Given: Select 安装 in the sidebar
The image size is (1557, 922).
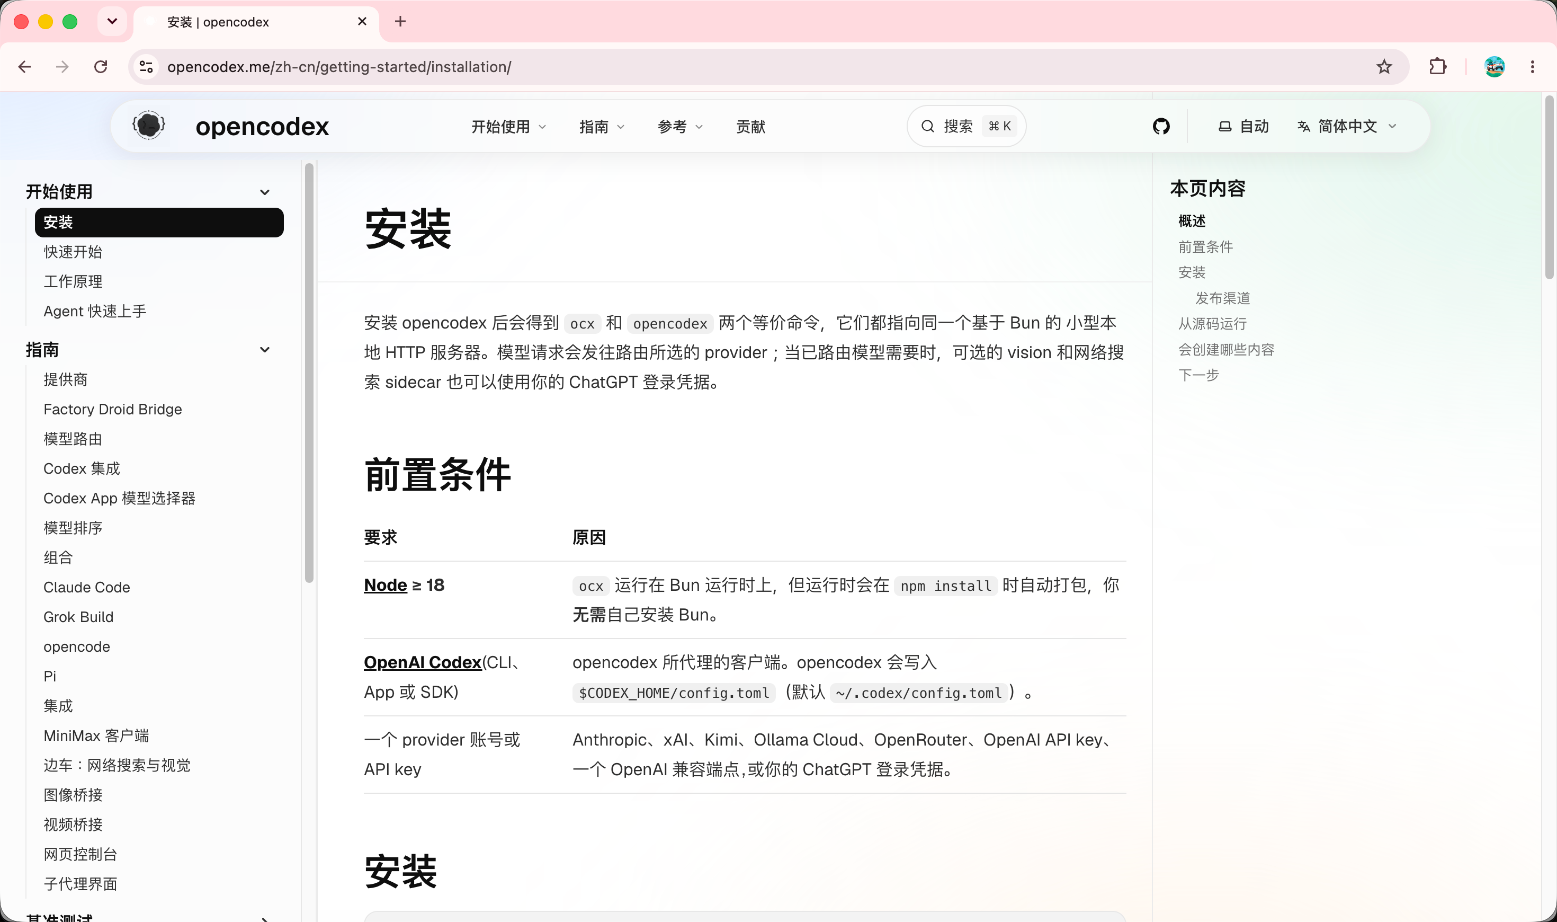Looking at the screenshot, I should pyautogui.click(x=159, y=223).
